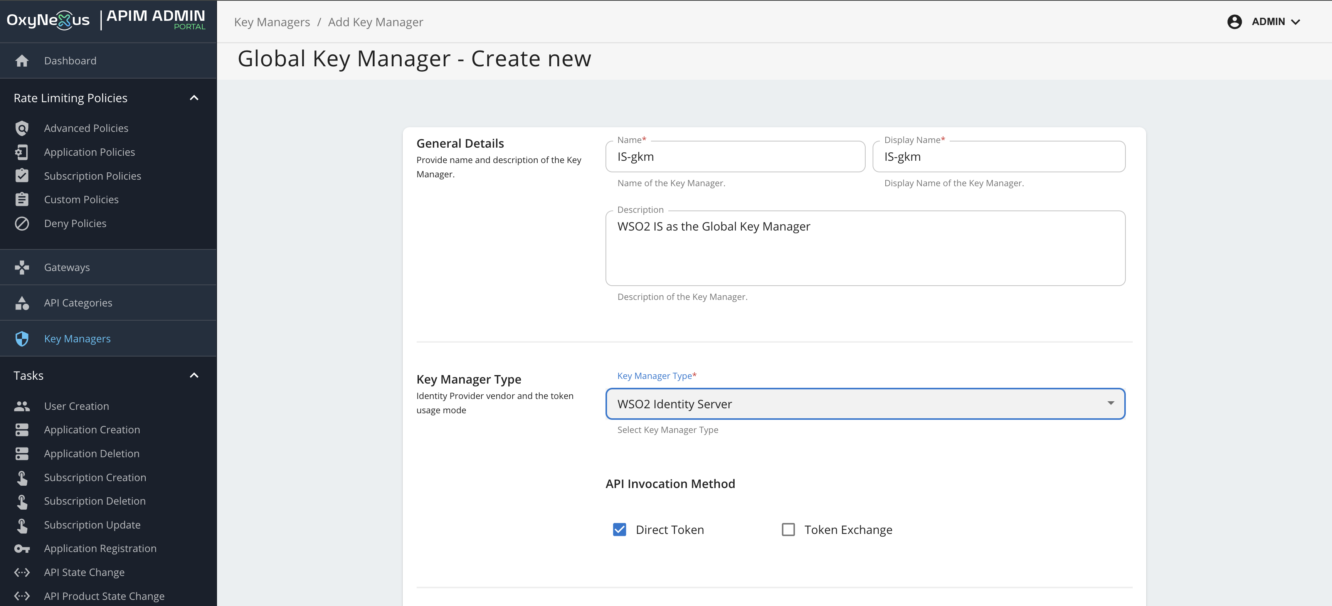
Task: Click the Display Name input field
Action: [x=999, y=157]
